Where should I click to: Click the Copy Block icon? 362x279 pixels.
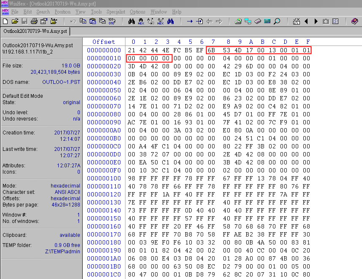pyautogui.click(x=83, y=21)
